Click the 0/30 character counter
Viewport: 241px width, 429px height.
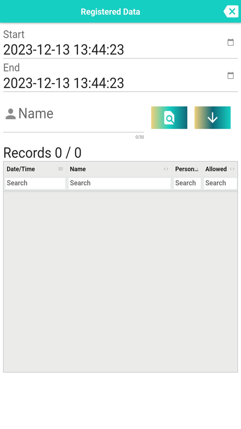point(139,137)
